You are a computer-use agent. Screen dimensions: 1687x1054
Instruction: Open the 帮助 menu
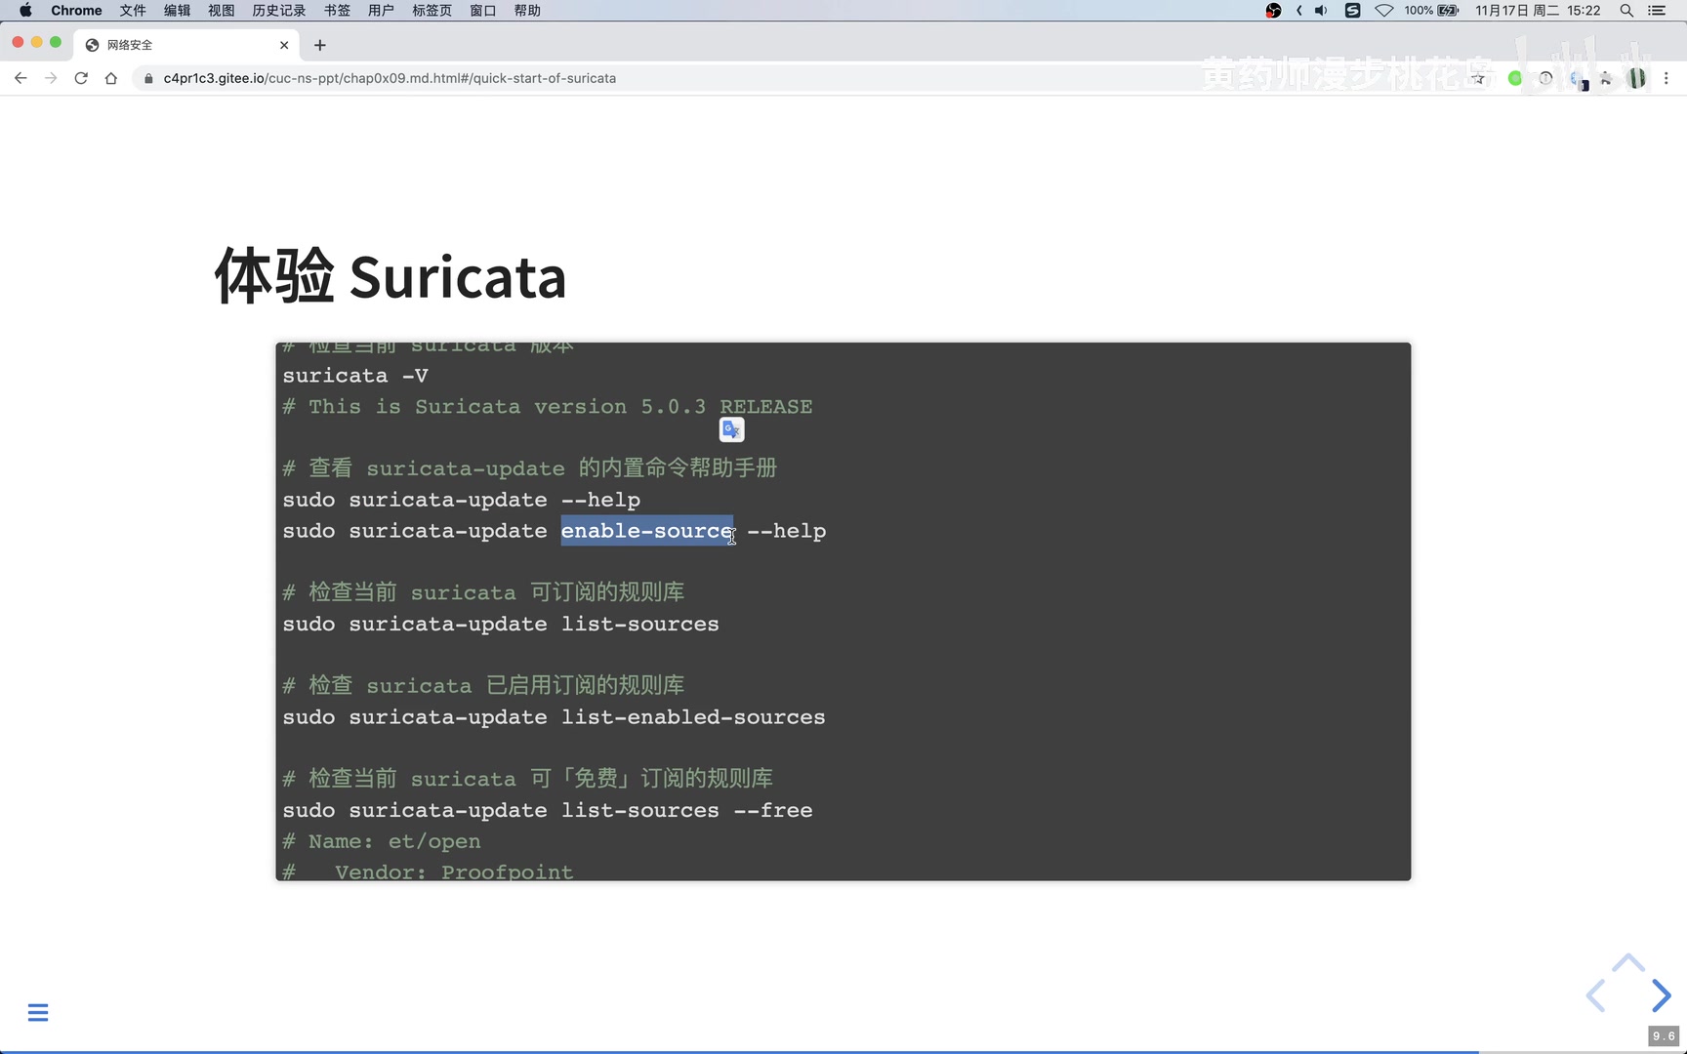[527, 11]
